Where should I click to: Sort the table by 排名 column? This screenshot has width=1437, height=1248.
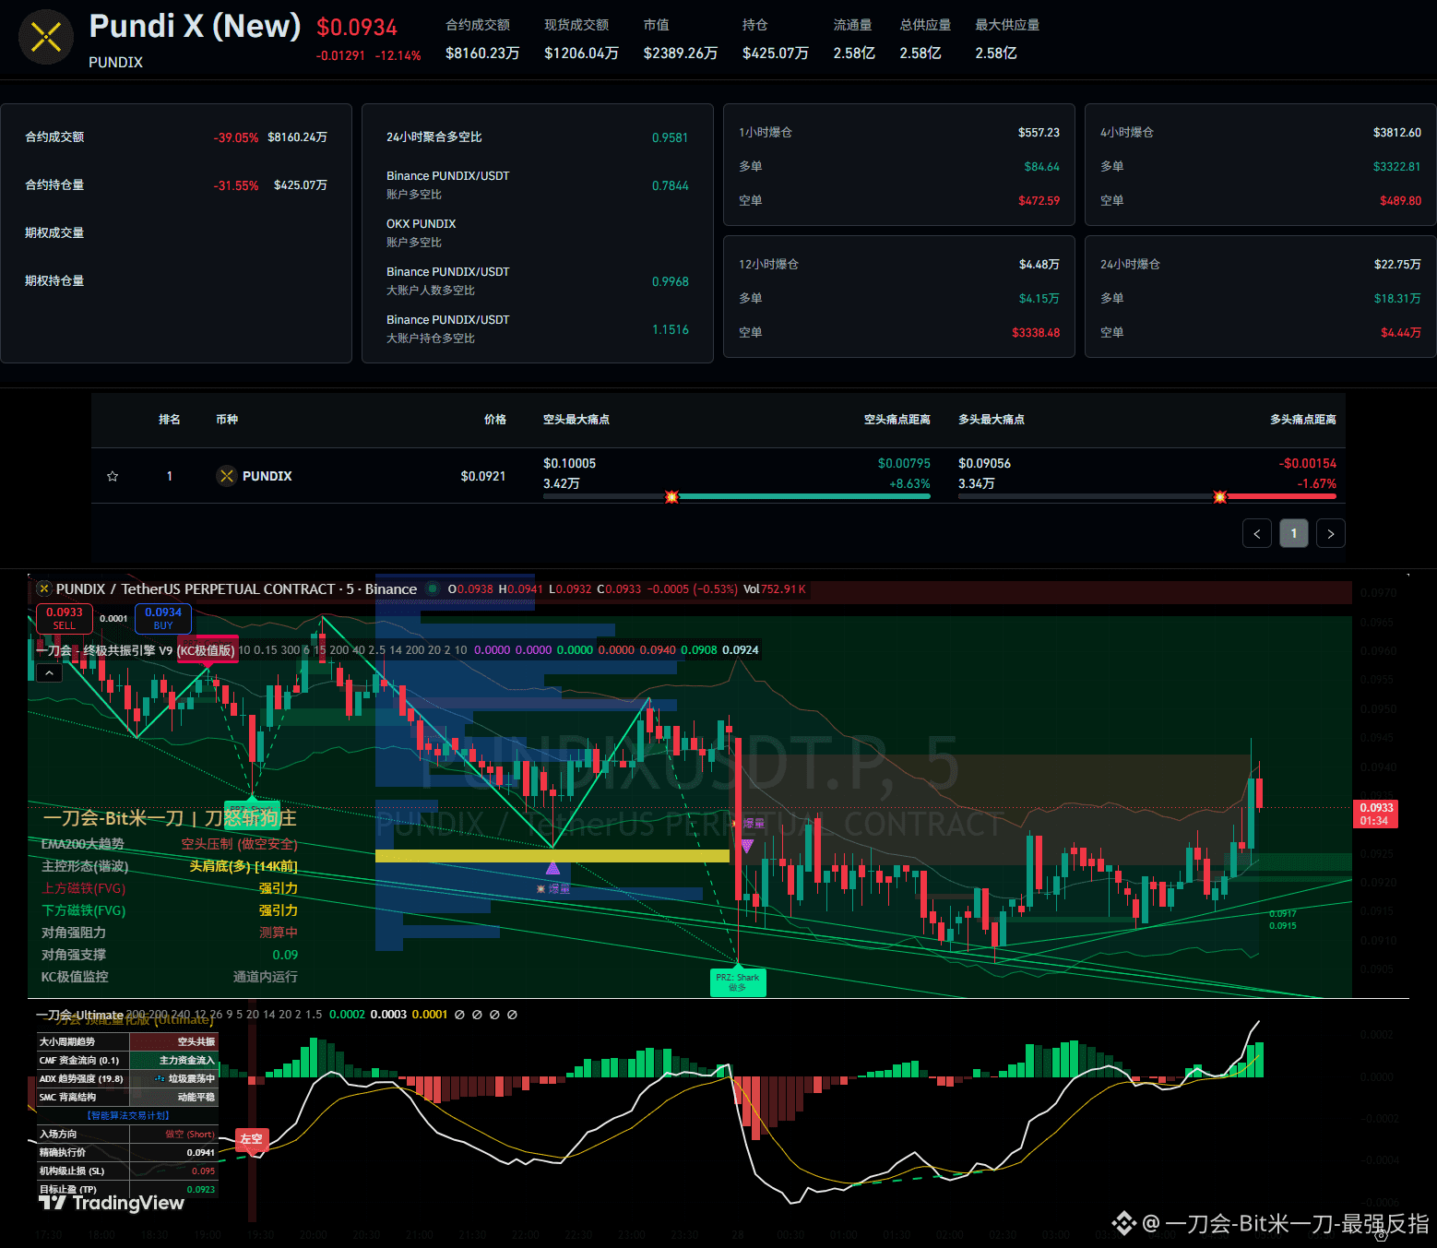coord(170,420)
